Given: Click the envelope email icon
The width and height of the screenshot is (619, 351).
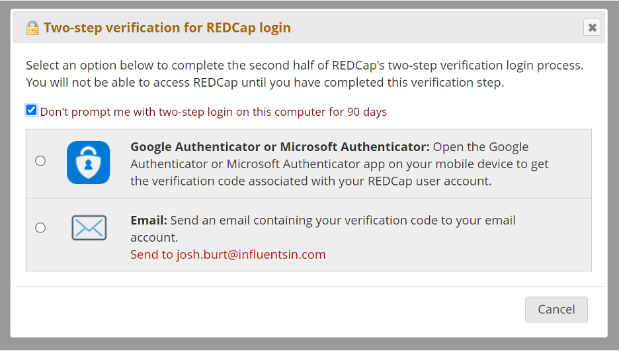Looking at the screenshot, I should coord(89,228).
